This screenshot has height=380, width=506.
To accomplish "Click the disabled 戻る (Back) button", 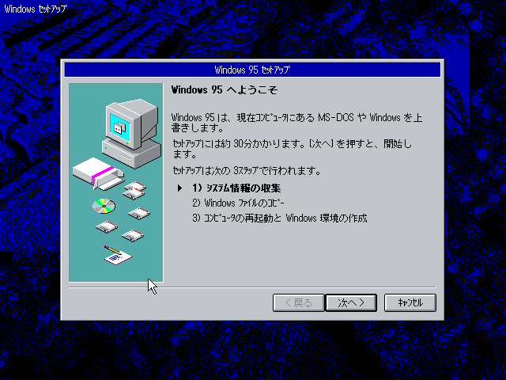I will coord(299,302).
